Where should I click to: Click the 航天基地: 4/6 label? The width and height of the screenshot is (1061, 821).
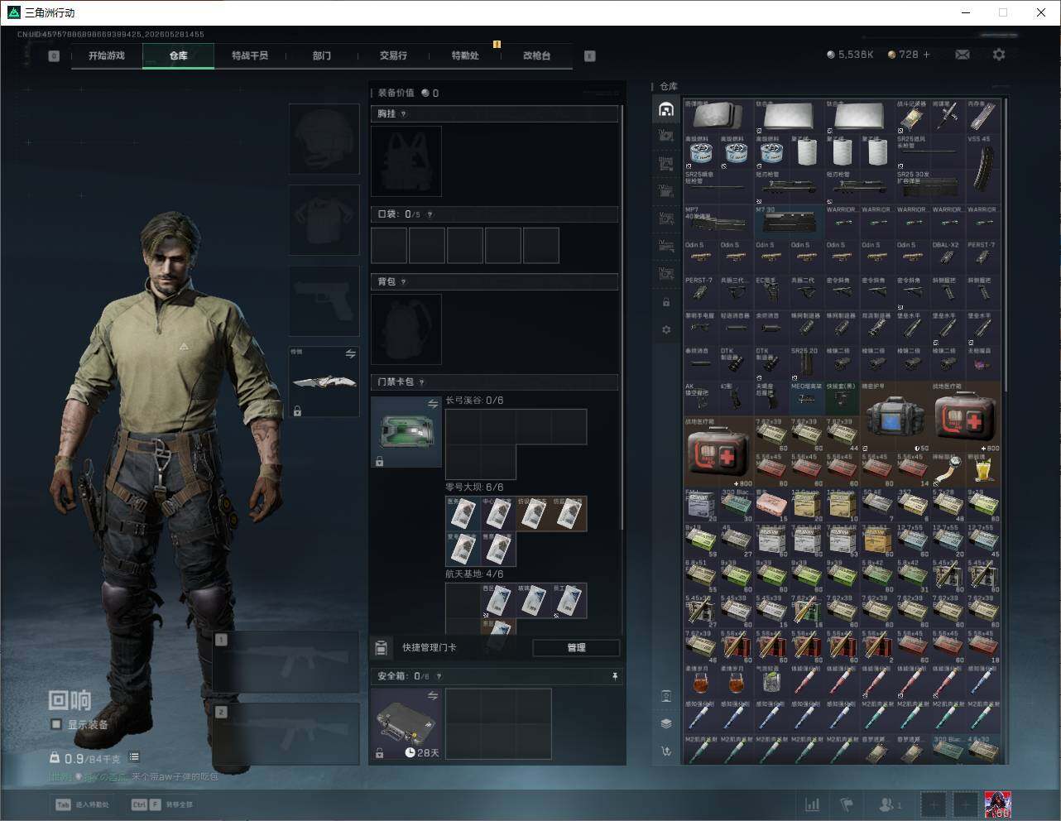474,574
